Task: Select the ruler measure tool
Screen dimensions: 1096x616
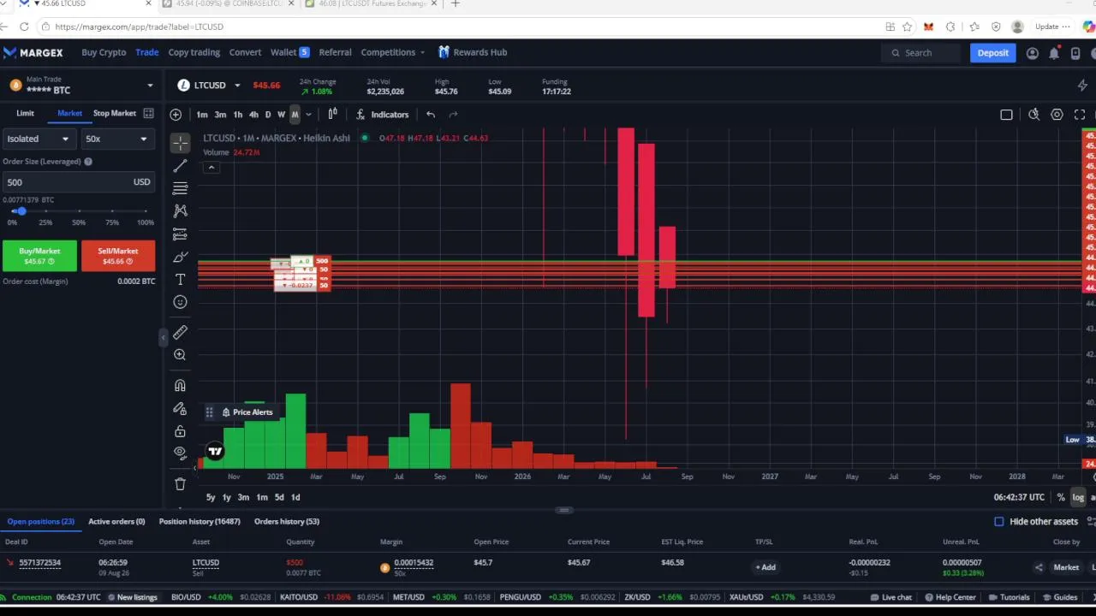Action: point(180,332)
